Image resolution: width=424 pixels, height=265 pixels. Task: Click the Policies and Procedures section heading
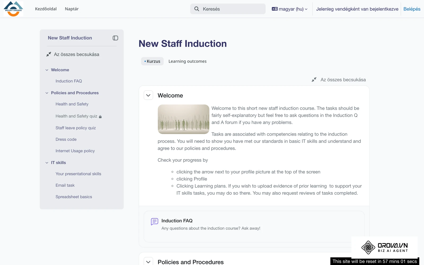click(x=191, y=262)
